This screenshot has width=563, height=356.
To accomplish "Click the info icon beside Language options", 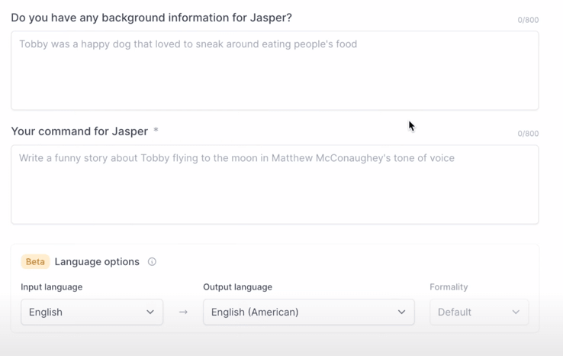I will pyautogui.click(x=152, y=261).
